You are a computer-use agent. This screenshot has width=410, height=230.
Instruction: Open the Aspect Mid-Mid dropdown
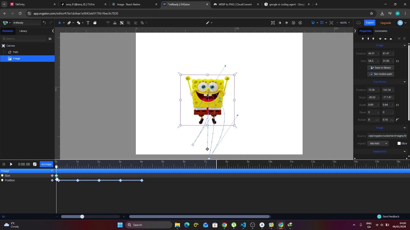(378, 143)
